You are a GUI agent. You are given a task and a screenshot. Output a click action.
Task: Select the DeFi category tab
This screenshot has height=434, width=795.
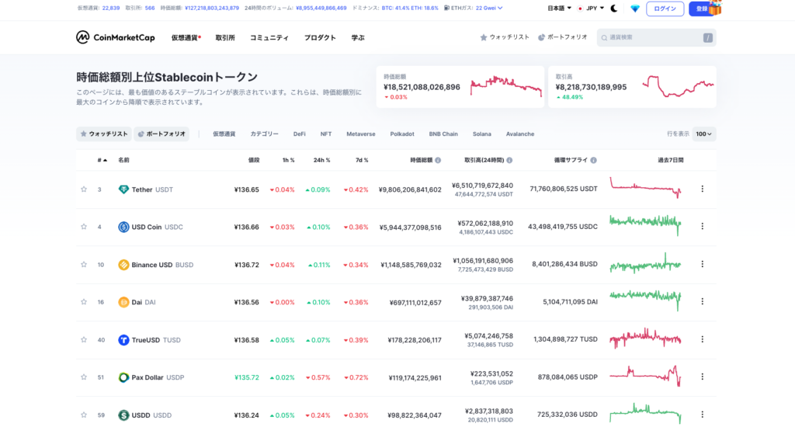point(299,134)
